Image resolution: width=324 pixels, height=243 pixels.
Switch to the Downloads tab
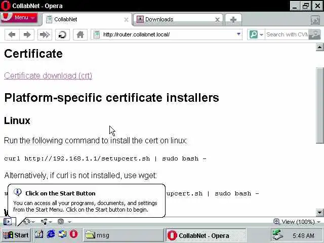tap(178, 19)
